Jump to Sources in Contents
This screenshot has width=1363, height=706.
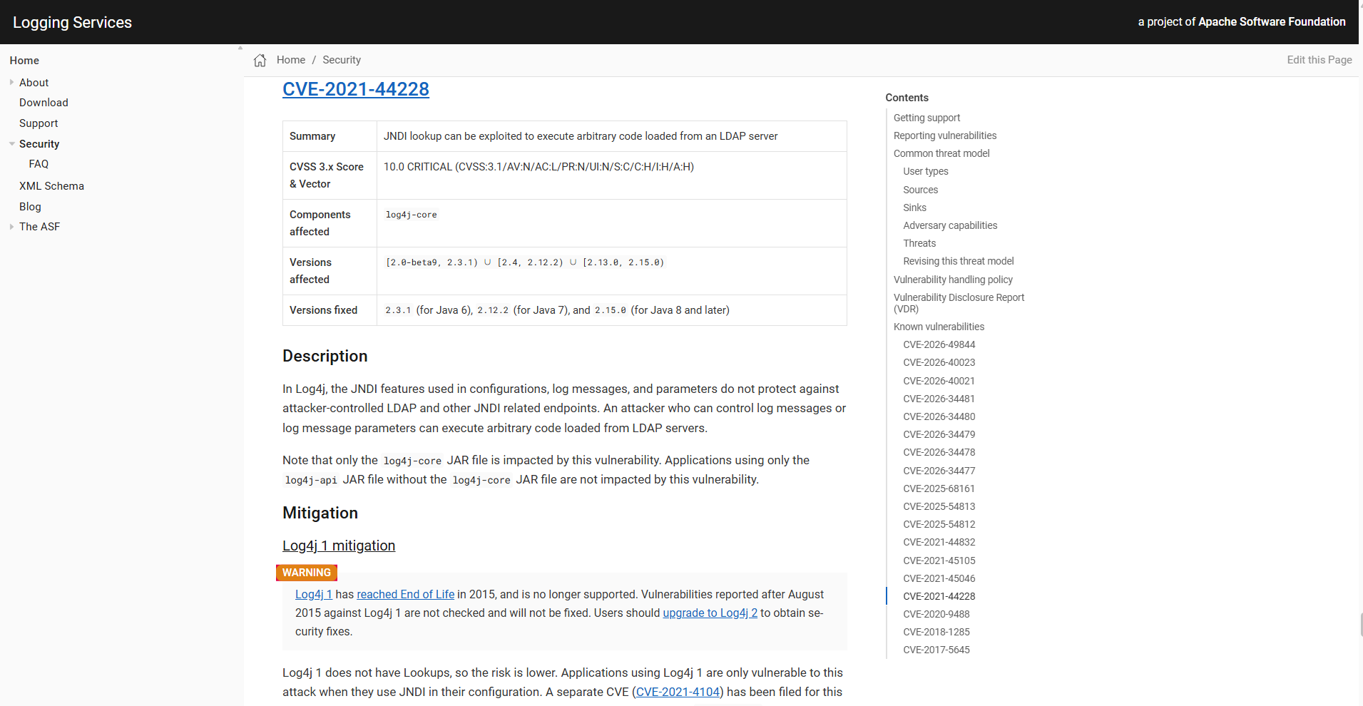[921, 190]
